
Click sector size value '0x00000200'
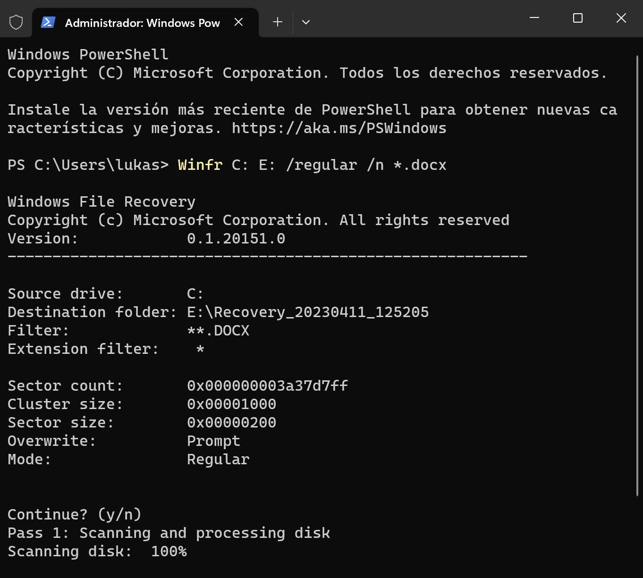(231, 423)
